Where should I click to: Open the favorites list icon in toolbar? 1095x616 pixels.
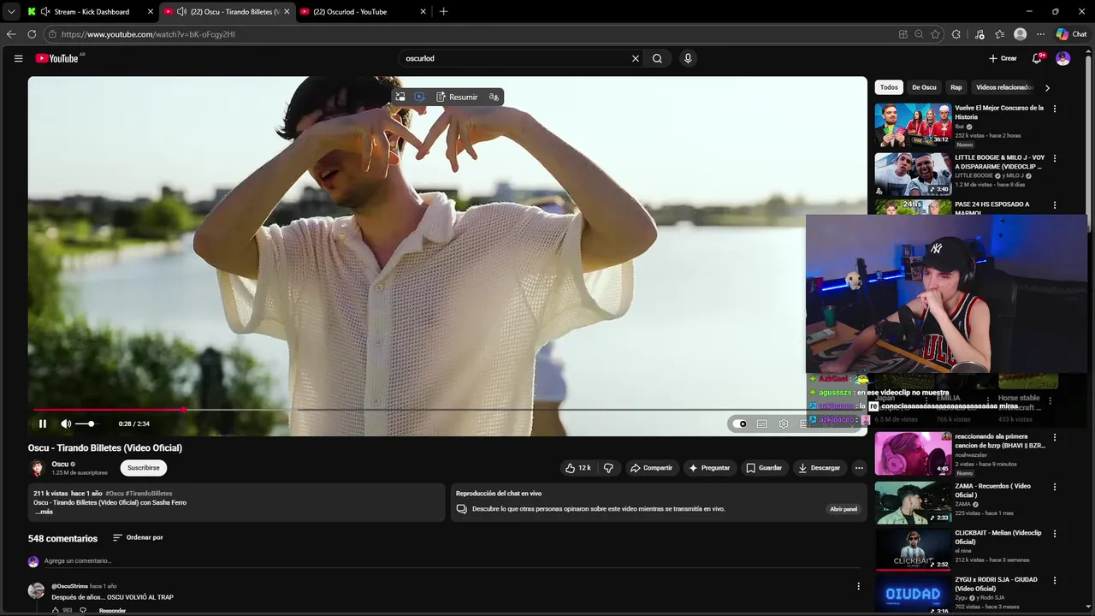coord(999,34)
